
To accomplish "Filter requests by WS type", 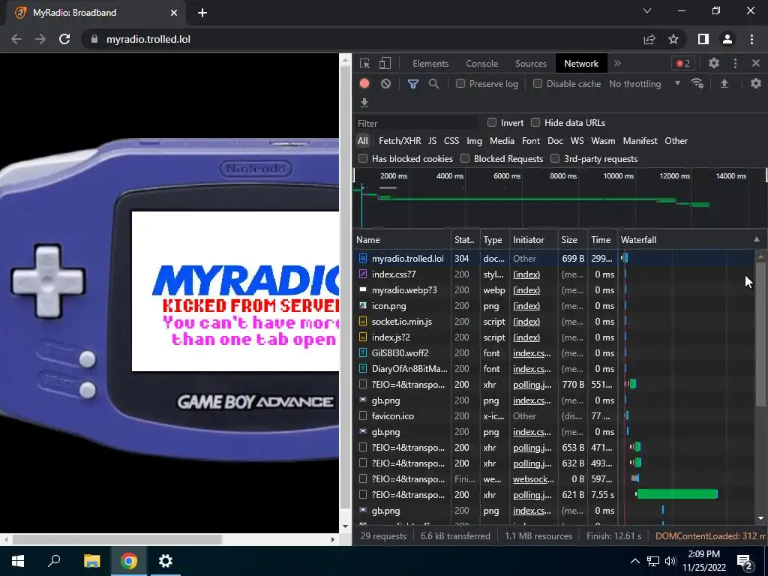I will 577,140.
